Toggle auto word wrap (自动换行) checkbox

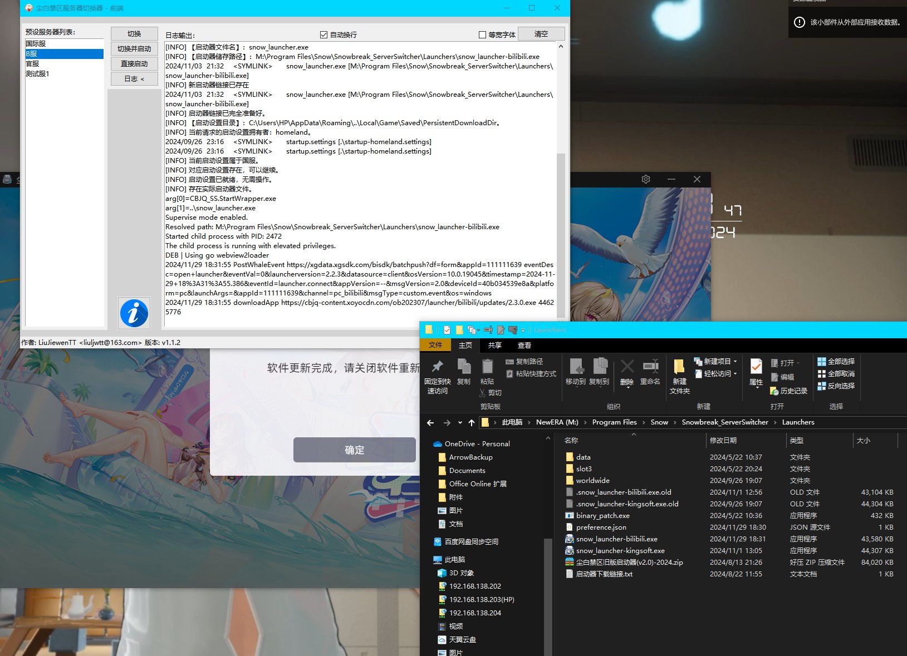(323, 34)
